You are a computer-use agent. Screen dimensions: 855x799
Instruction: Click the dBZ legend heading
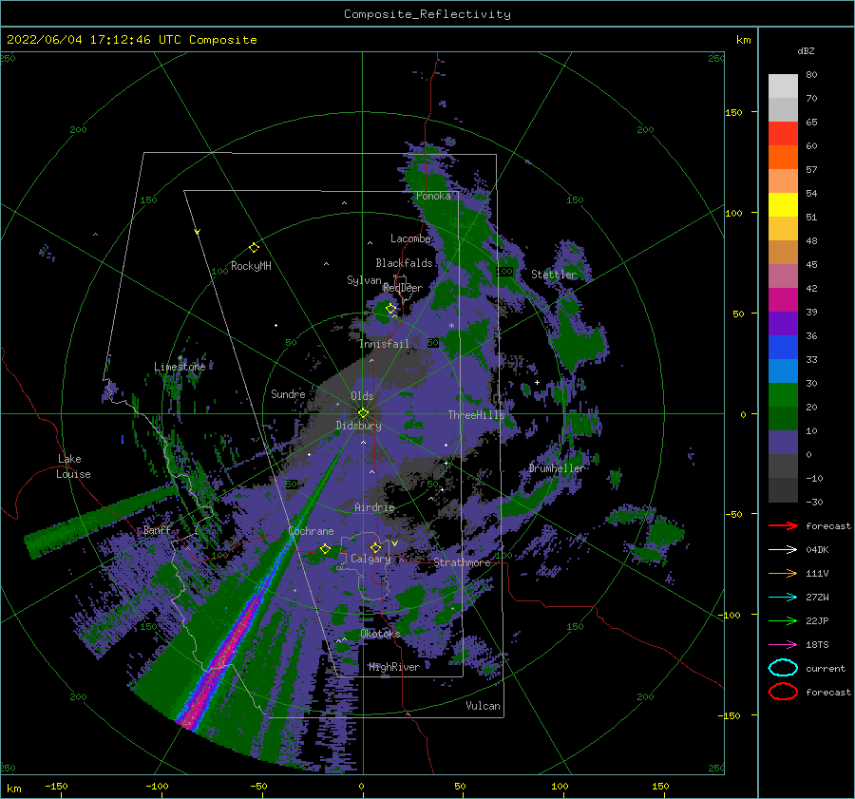806,50
